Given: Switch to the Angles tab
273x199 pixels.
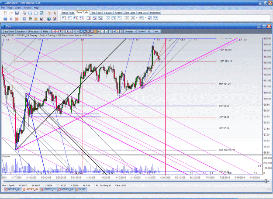Looking at the screenshot, I should coord(118,13).
